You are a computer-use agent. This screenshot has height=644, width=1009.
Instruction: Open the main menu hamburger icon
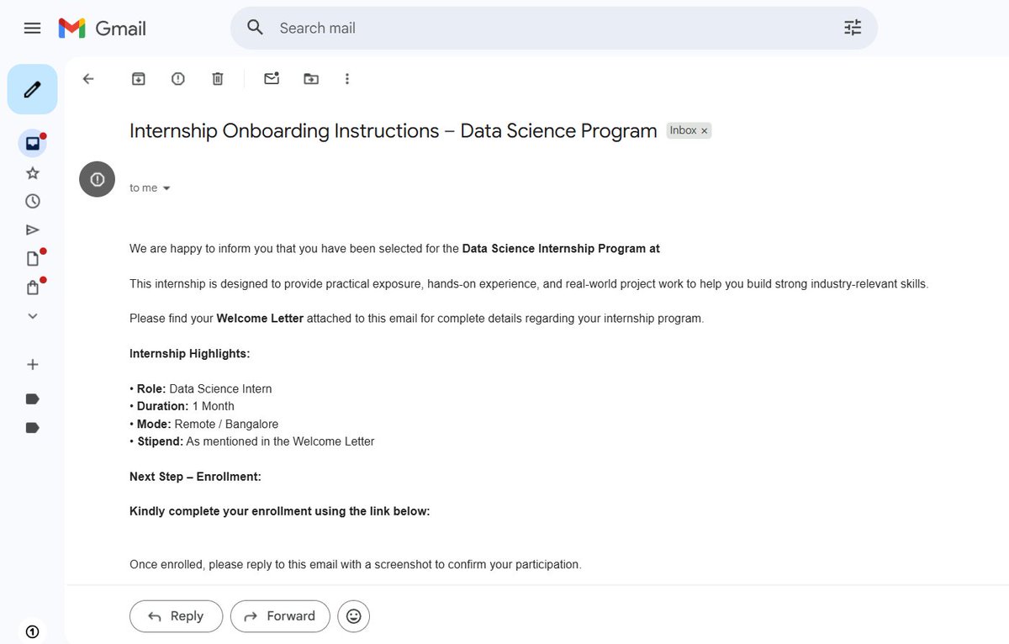point(32,28)
